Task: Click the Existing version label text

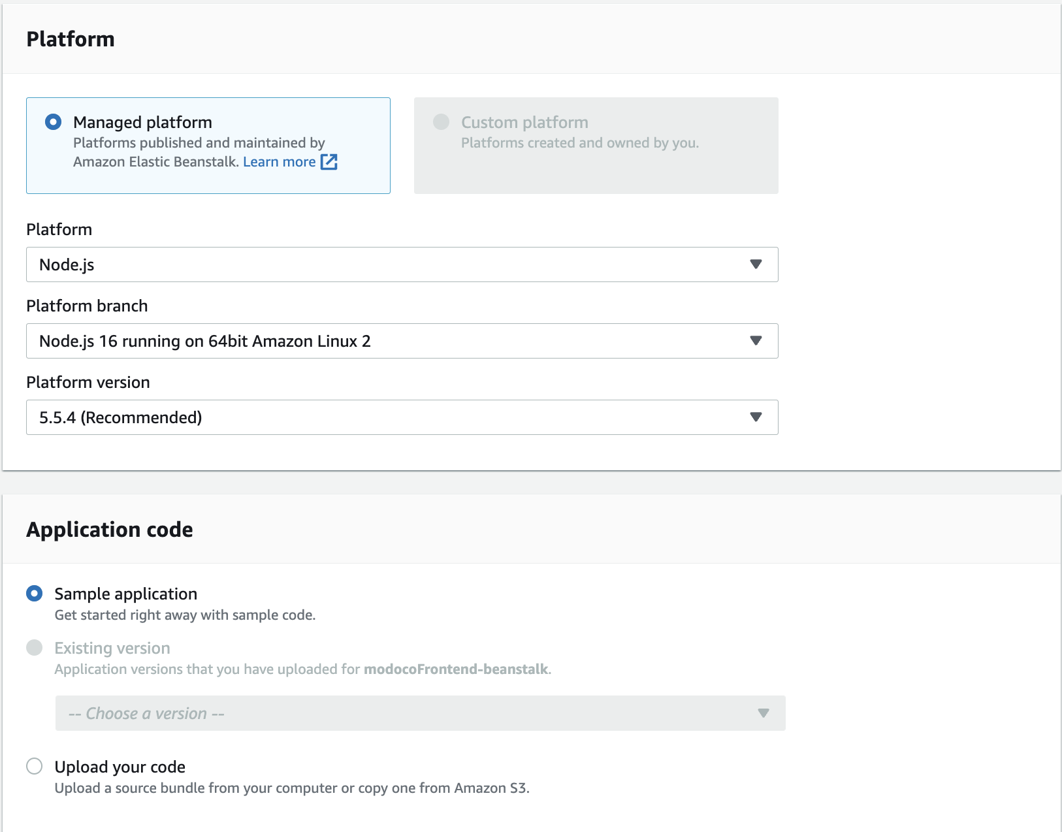Action: [x=112, y=648]
